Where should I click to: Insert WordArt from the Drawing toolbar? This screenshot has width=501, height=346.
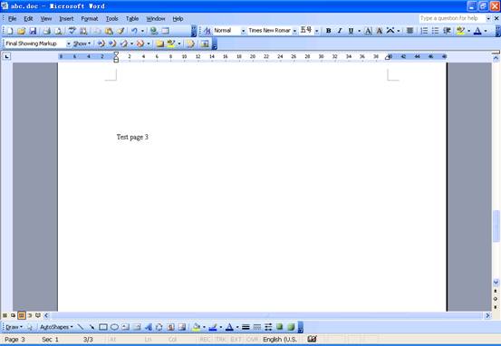(x=149, y=327)
